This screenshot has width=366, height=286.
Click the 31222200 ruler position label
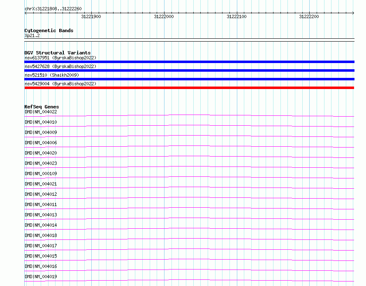pyautogui.click(x=309, y=16)
